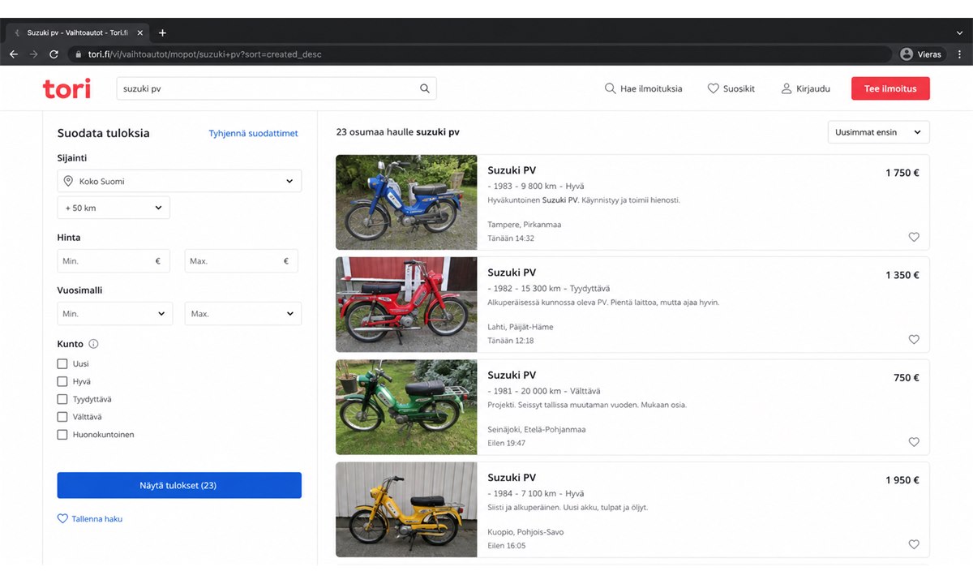This screenshot has width=973, height=584.
Task: Click the Vieras profile button
Action: click(x=921, y=54)
